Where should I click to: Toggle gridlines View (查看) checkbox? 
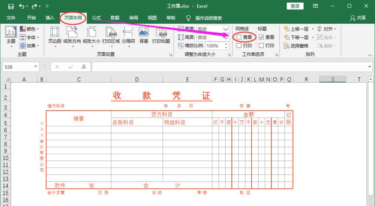(239, 37)
